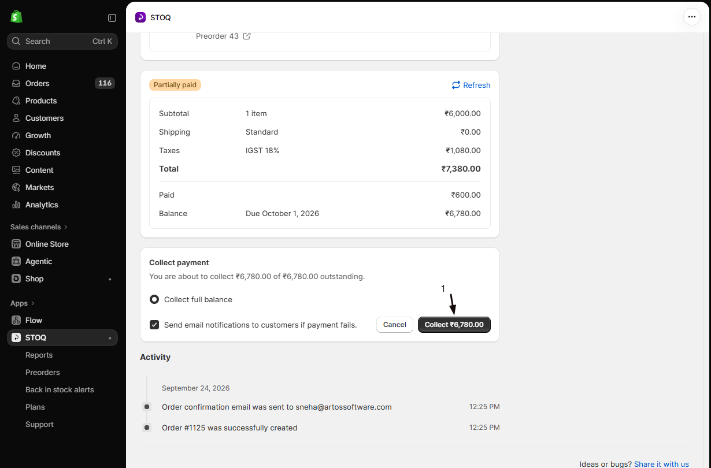Click Due October 1, 2026 text
The image size is (711, 468).
[x=282, y=213]
